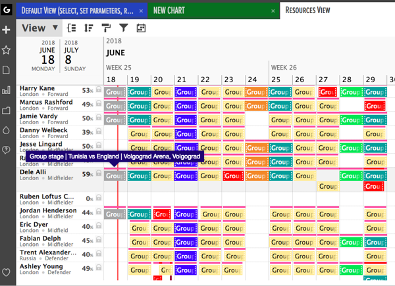Click the Ganttic logo icon
Image resolution: width=395 pixels, height=286 pixels.
click(x=7, y=10)
